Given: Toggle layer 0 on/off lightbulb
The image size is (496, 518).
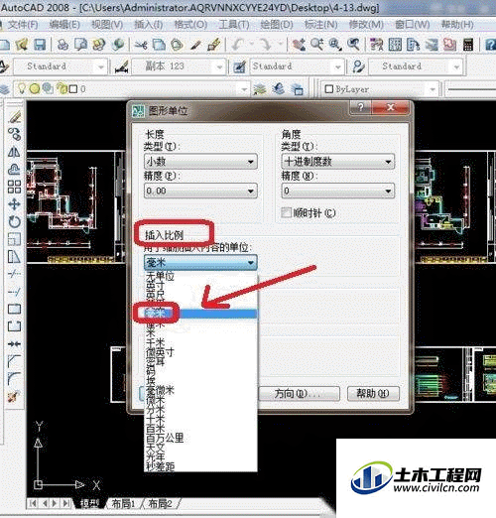Looking at the screenshot, I should (22, 88).
